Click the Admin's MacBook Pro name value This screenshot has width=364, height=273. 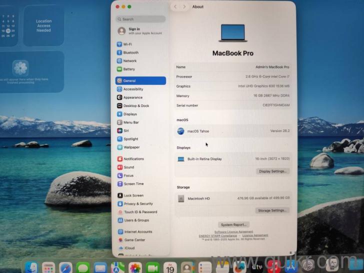tap(272, 67)
